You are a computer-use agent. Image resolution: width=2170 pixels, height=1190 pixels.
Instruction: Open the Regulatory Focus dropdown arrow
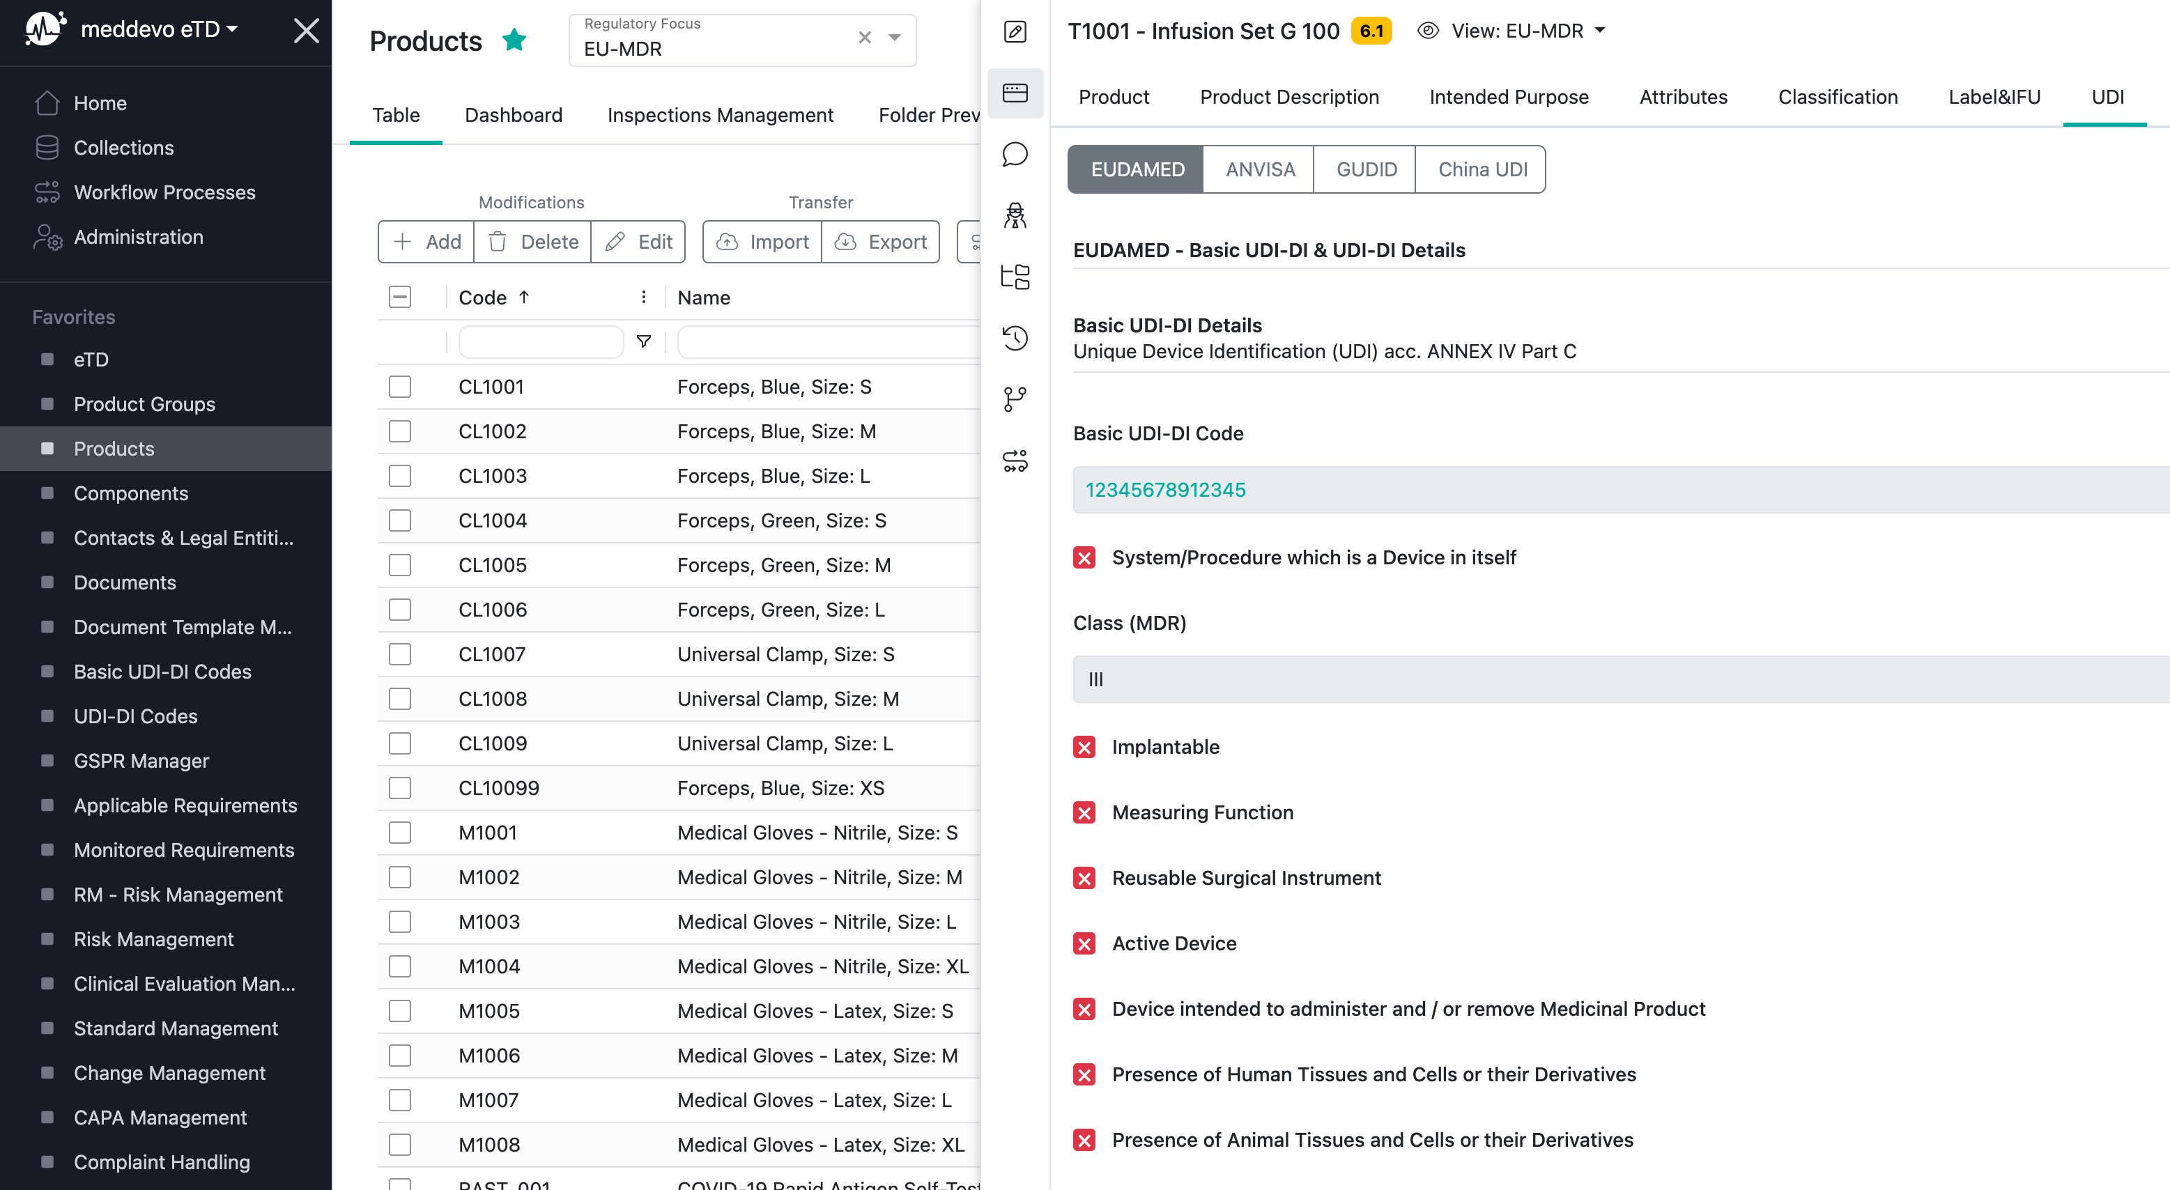point(895,37)
